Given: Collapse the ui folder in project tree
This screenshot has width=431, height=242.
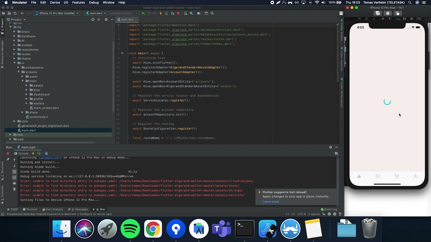Looking at the screenshot, I should click(x=14, y=63).
